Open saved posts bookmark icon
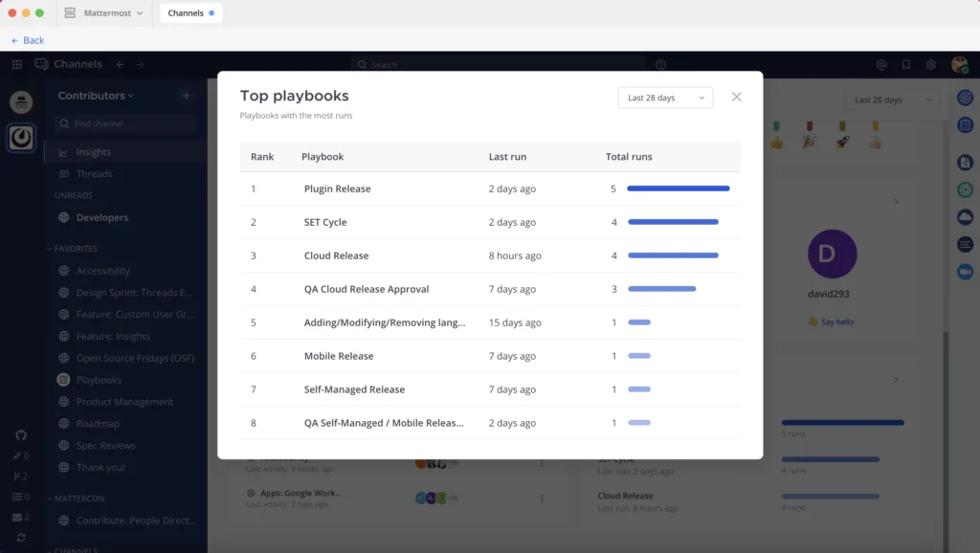The width and height of the screenshot is (980, 553). point(905,64)
